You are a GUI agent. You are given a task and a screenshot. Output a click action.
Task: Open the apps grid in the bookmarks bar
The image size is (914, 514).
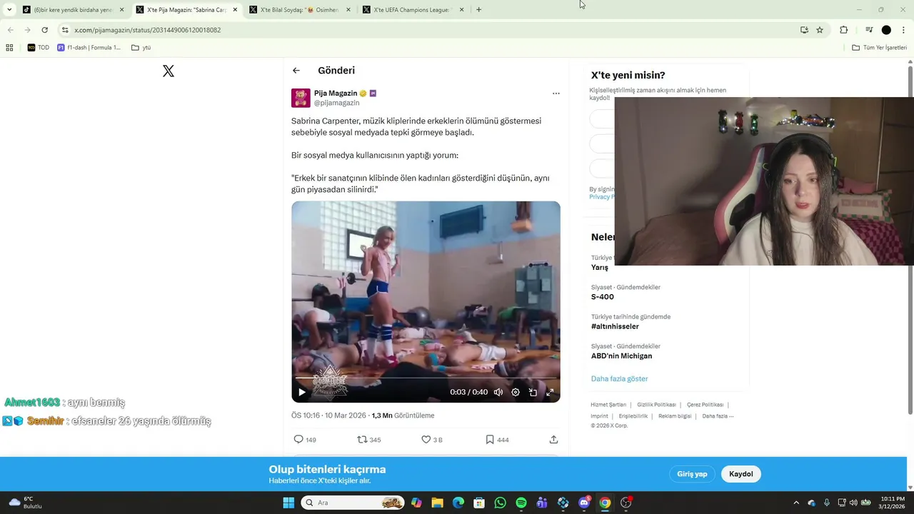click(x=9, y=48)
